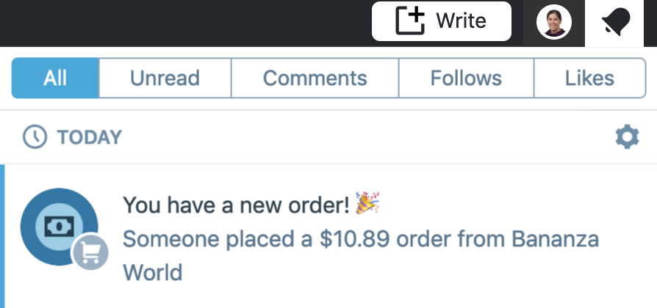Image resolution: width=657 pixels, height=308 pixels.
Task: Open the "Someone placed a $10.89 order" description
Action: [361, 256]
